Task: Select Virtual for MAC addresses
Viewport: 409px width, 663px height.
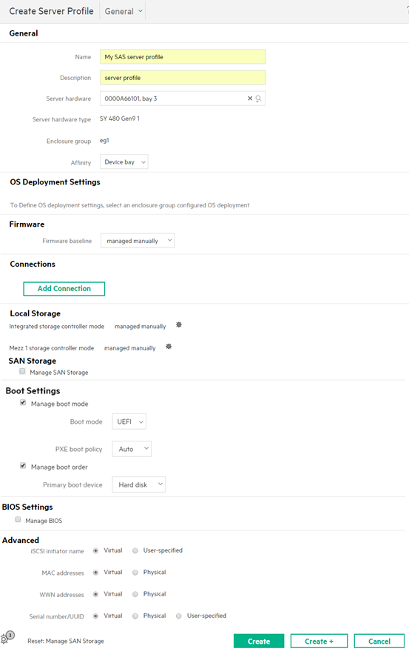Action: pyautogui.click(x=96, y=573)
